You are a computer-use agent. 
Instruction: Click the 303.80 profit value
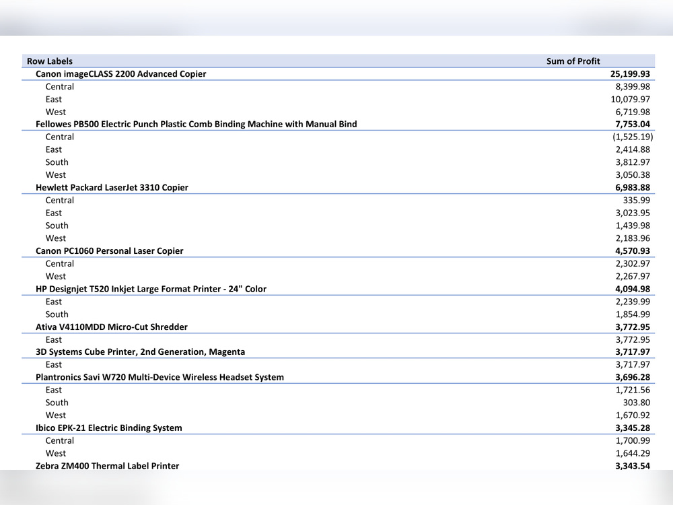637,403
